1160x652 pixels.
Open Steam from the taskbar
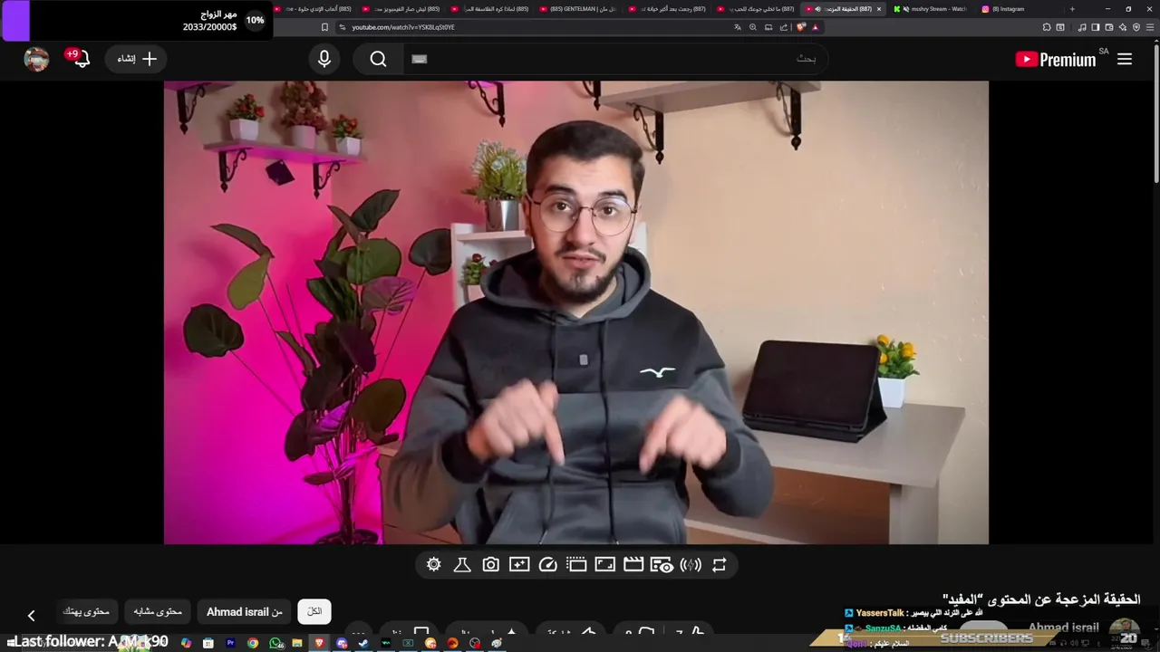coord(363,643)
